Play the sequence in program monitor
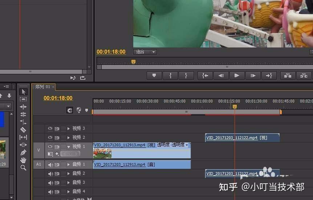The height and width of the screenshot is (200, 313). (x=237, y=75)
